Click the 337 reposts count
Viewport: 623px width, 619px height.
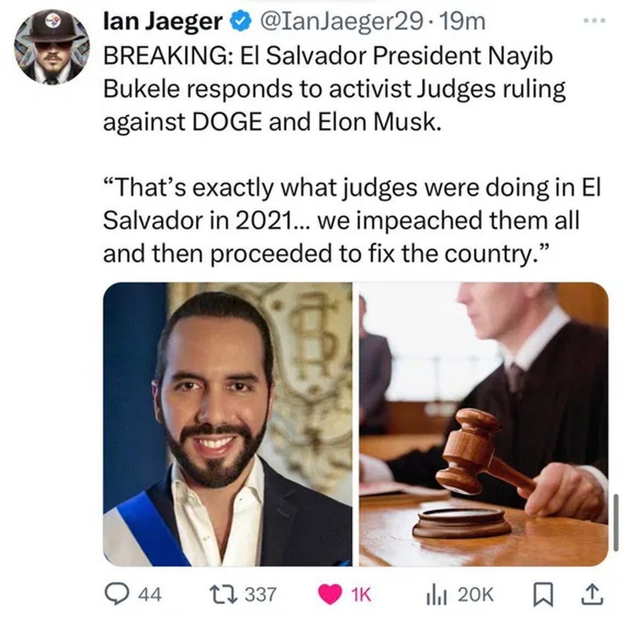pos(260,595)
